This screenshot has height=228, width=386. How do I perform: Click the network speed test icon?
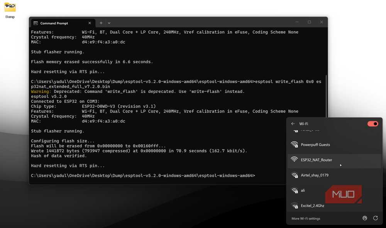[365, 218]
